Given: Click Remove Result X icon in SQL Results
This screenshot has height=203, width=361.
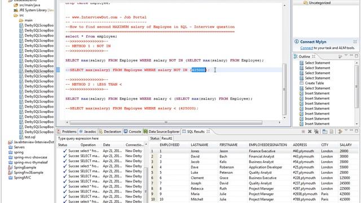Looking at the screenshot, I should (x=310, y=131).
